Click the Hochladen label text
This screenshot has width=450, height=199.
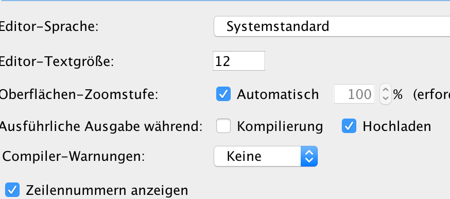pyautogui.click(x=397, y=127)
